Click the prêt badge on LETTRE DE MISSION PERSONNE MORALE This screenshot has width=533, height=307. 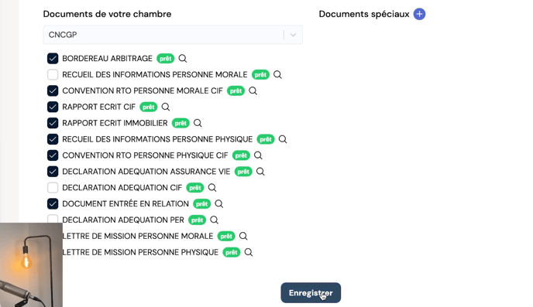[x=226, y=236]
